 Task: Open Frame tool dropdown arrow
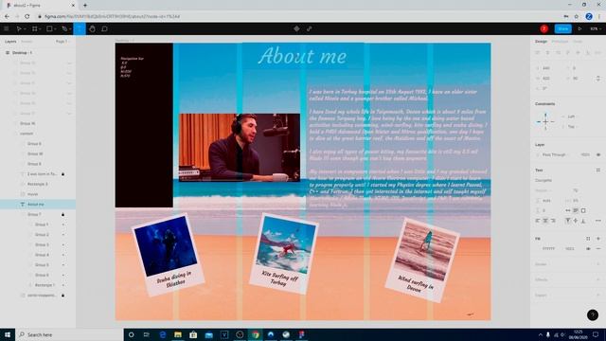tap(40, 29)
